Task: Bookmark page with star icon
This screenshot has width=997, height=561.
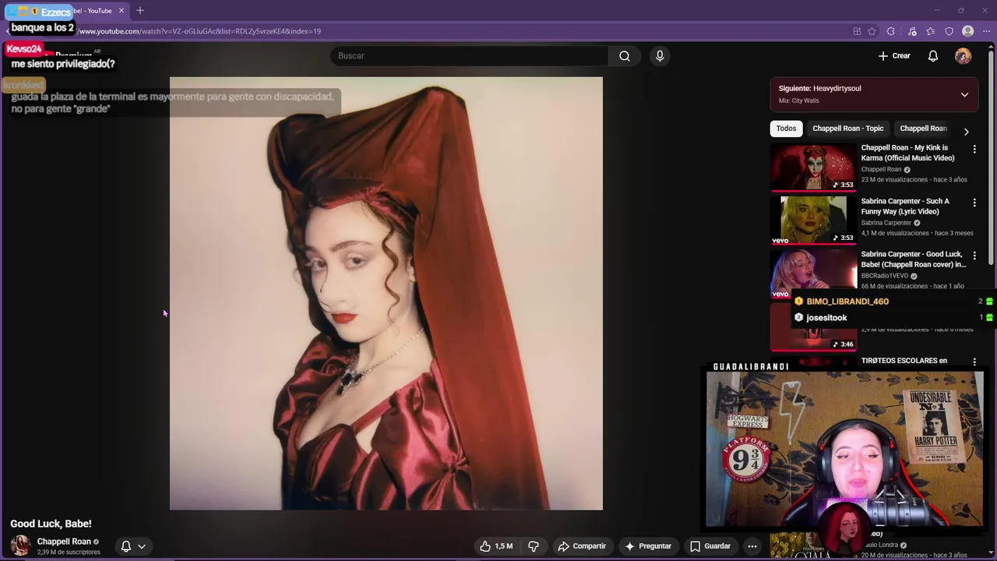Action: pyautogui.click(x=872, y=31)
